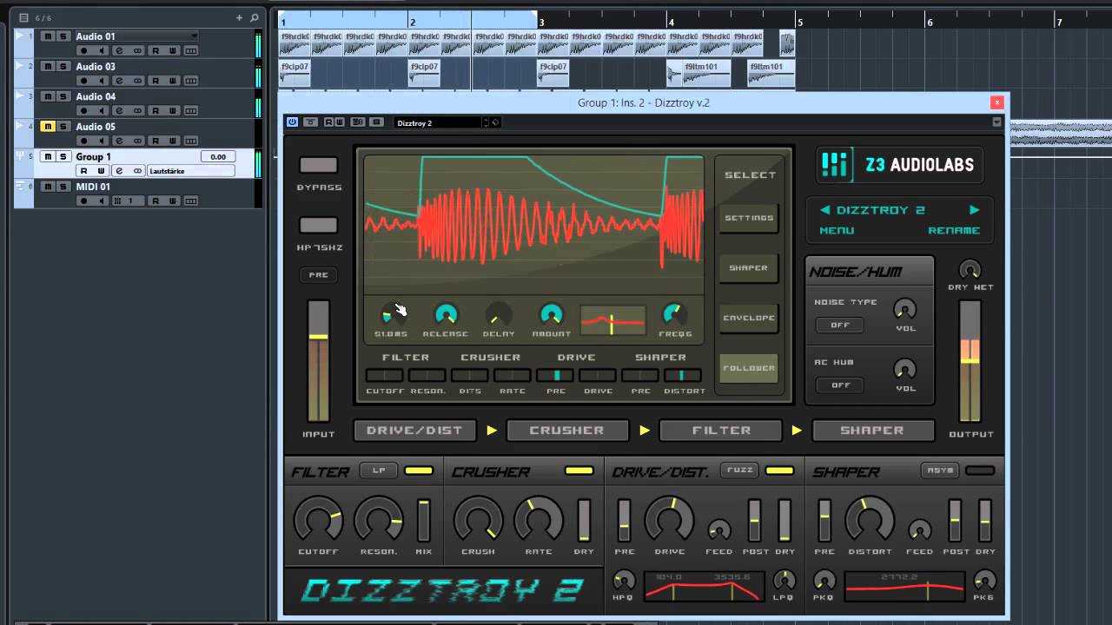The width and height of the screenshot is (1112, 625).
Task: Toggle the Filter section enable LED
Action: [x=419, y=470]
